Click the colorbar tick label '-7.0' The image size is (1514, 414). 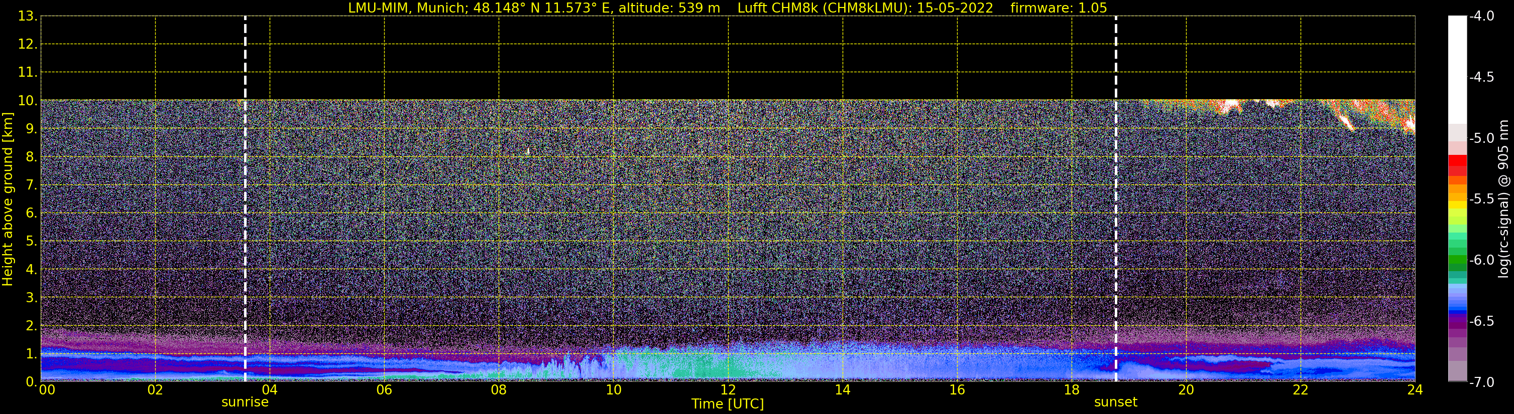(x=1482, y=382)
